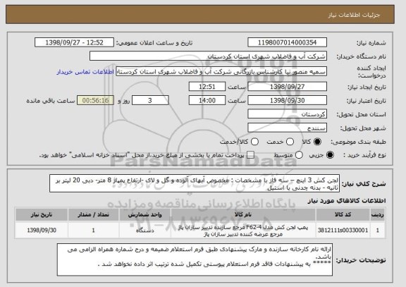
Task: Click the public announcement date-time field
Action: [x=74, y=42]
